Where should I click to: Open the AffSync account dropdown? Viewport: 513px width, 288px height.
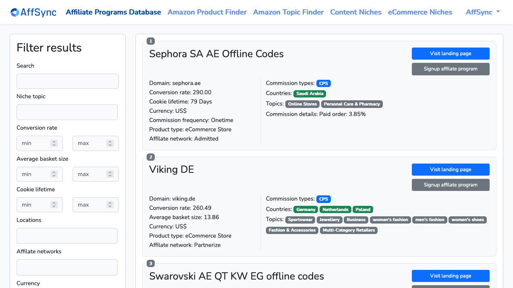point(482,12)
